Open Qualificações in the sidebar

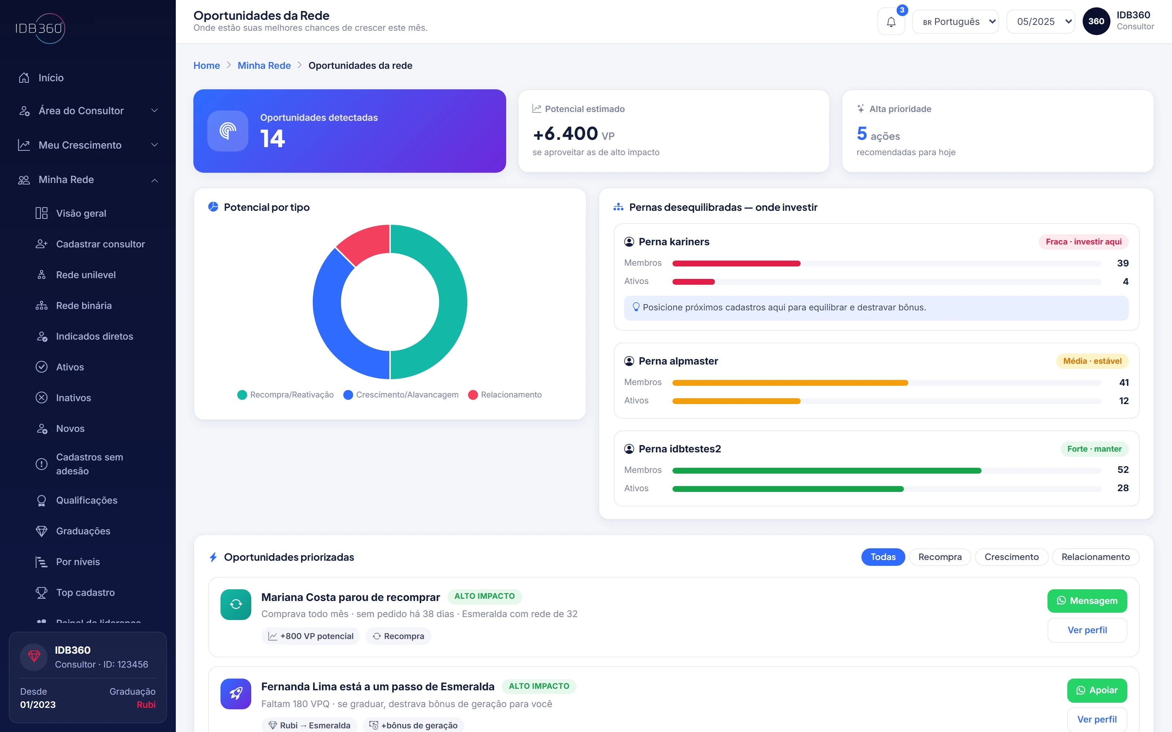[87, 500]
